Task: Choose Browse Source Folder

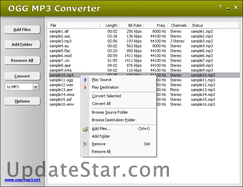Action: [x=110, y=112]
